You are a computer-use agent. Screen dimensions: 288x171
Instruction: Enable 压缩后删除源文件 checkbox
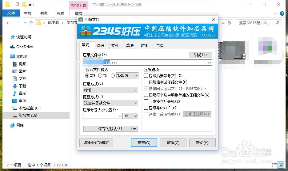coord(146,75)
